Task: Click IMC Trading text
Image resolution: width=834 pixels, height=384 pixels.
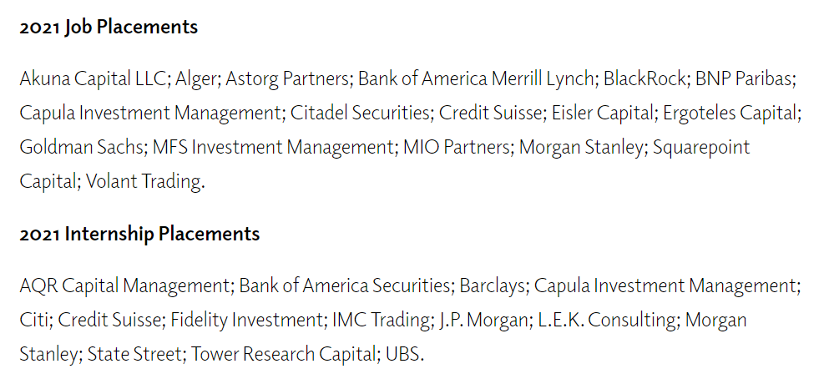Action: (x=381, y=321)
